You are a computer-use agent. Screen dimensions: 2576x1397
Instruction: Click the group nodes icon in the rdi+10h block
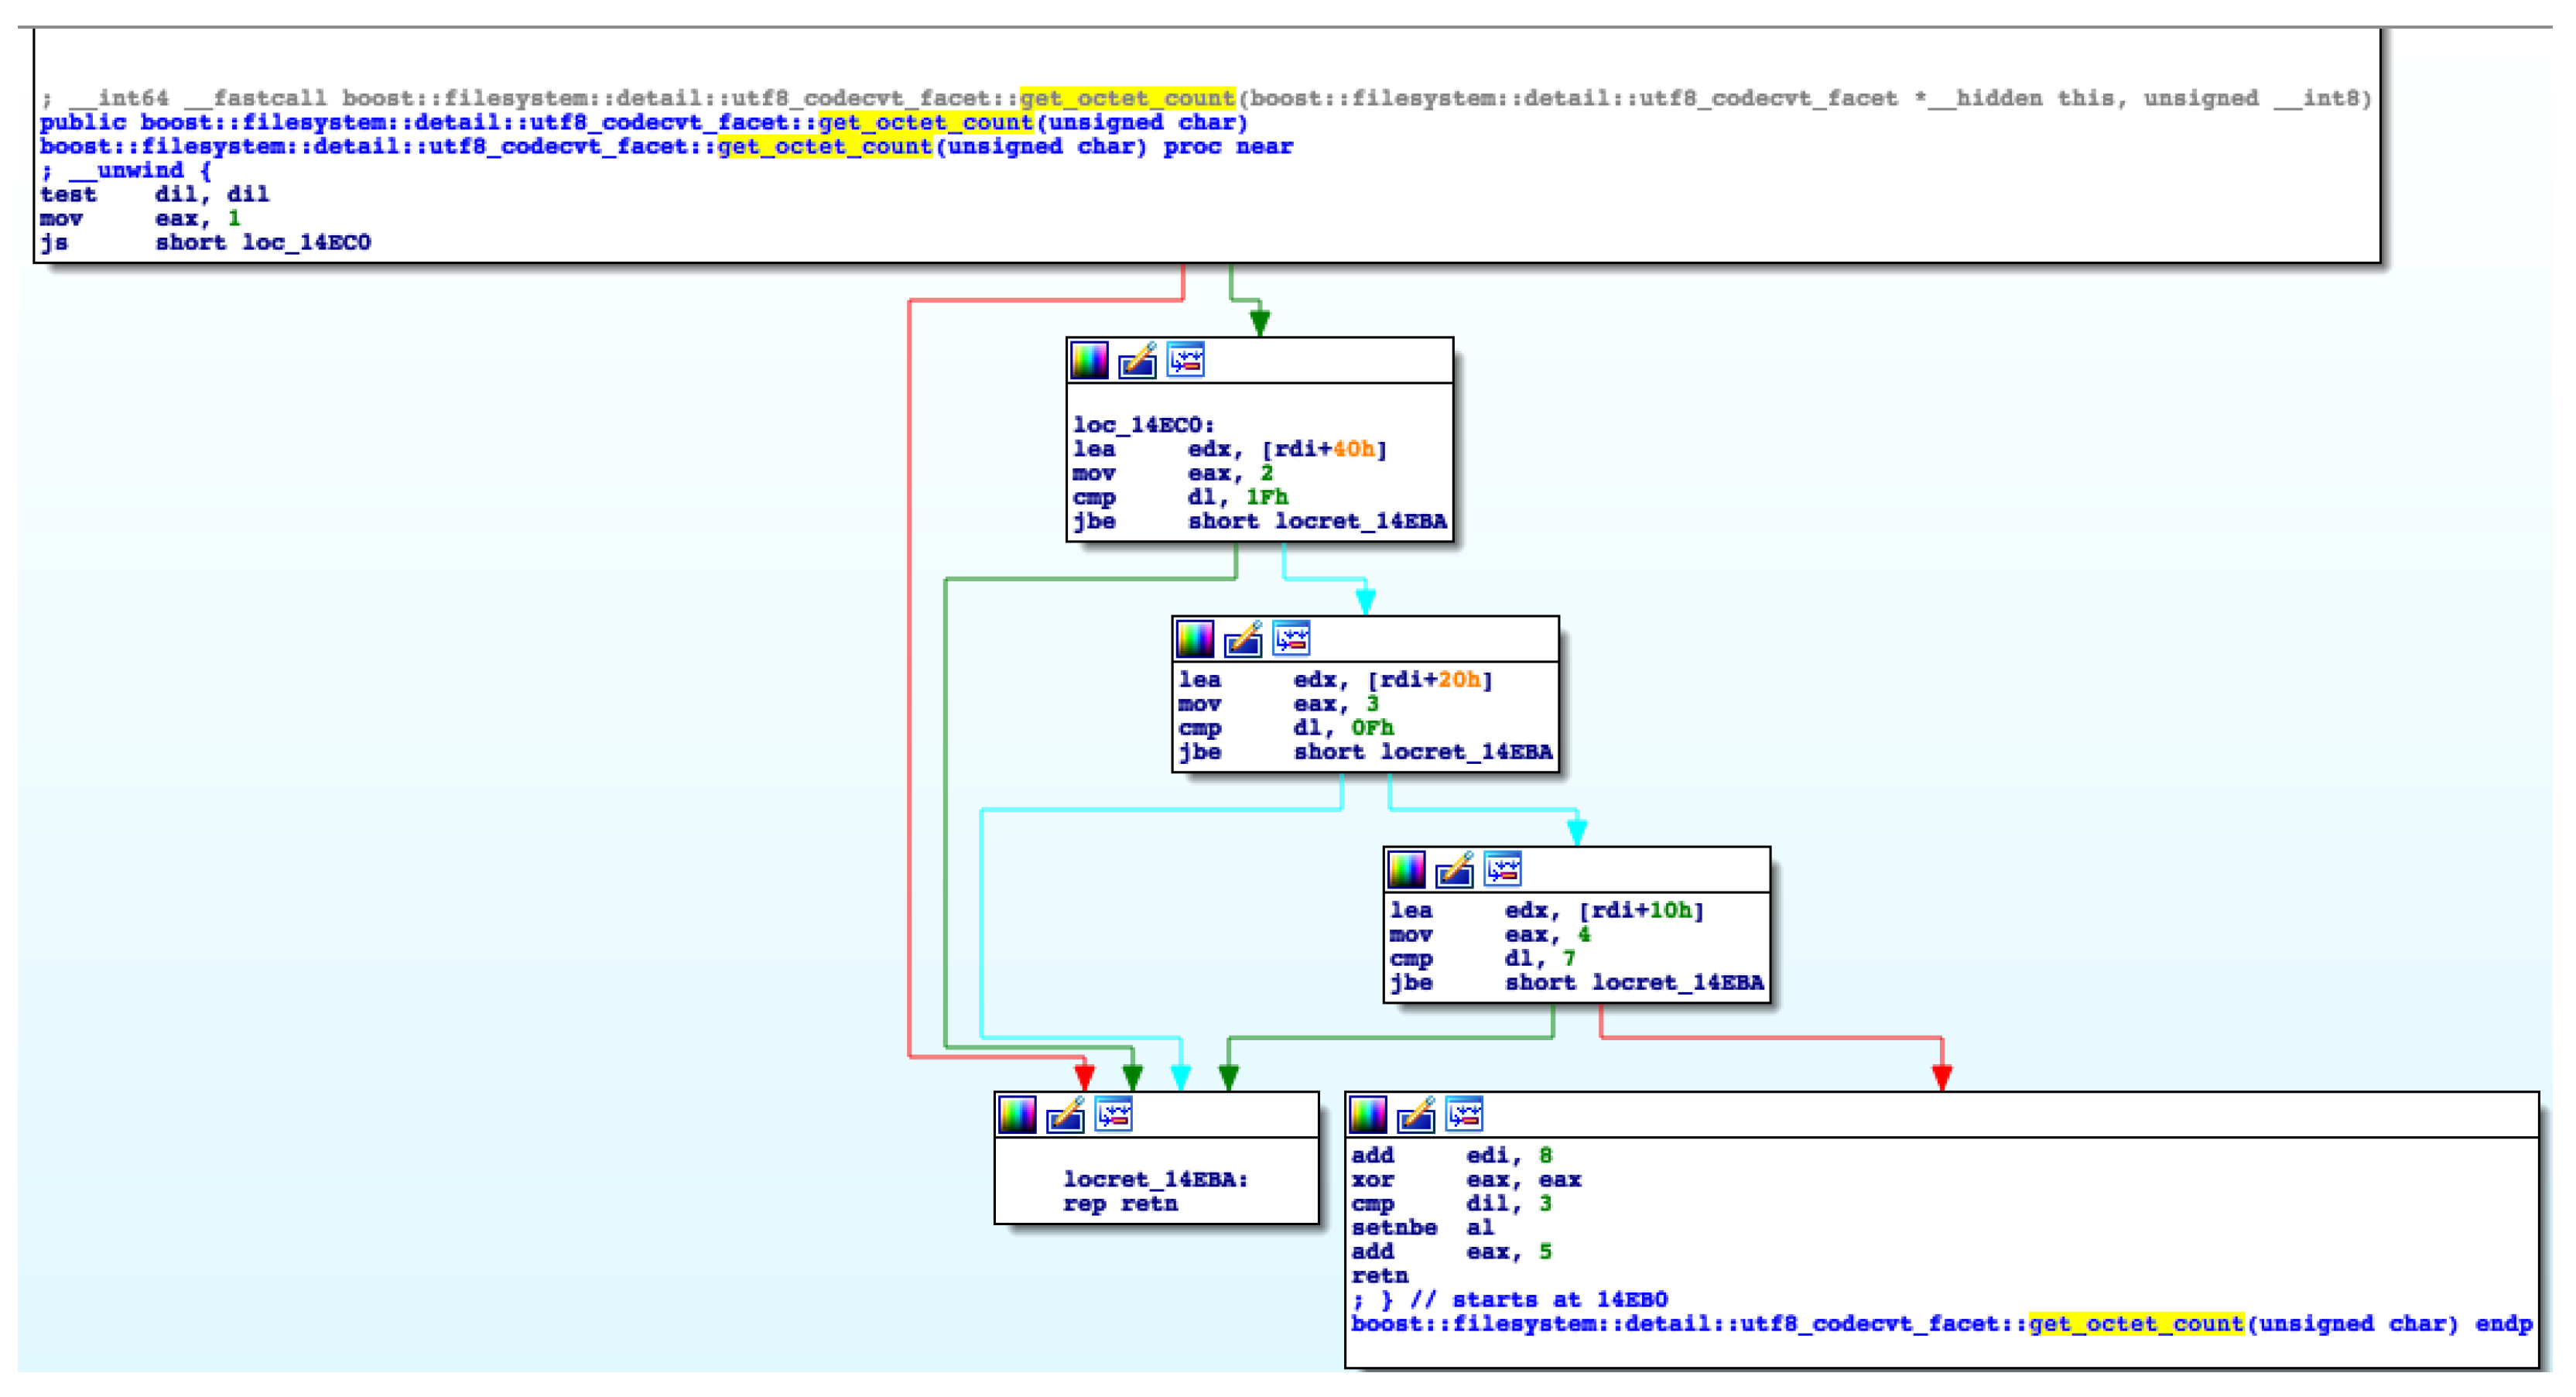click(x=1503, y=870)
